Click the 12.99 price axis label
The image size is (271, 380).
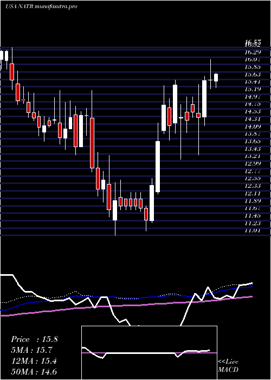coord(253,163)
